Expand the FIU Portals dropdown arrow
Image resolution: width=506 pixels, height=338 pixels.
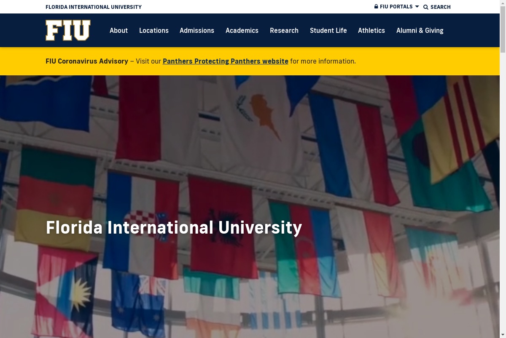tap(417, 7)
